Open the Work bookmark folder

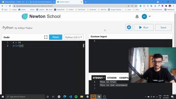tap(136, 10)
